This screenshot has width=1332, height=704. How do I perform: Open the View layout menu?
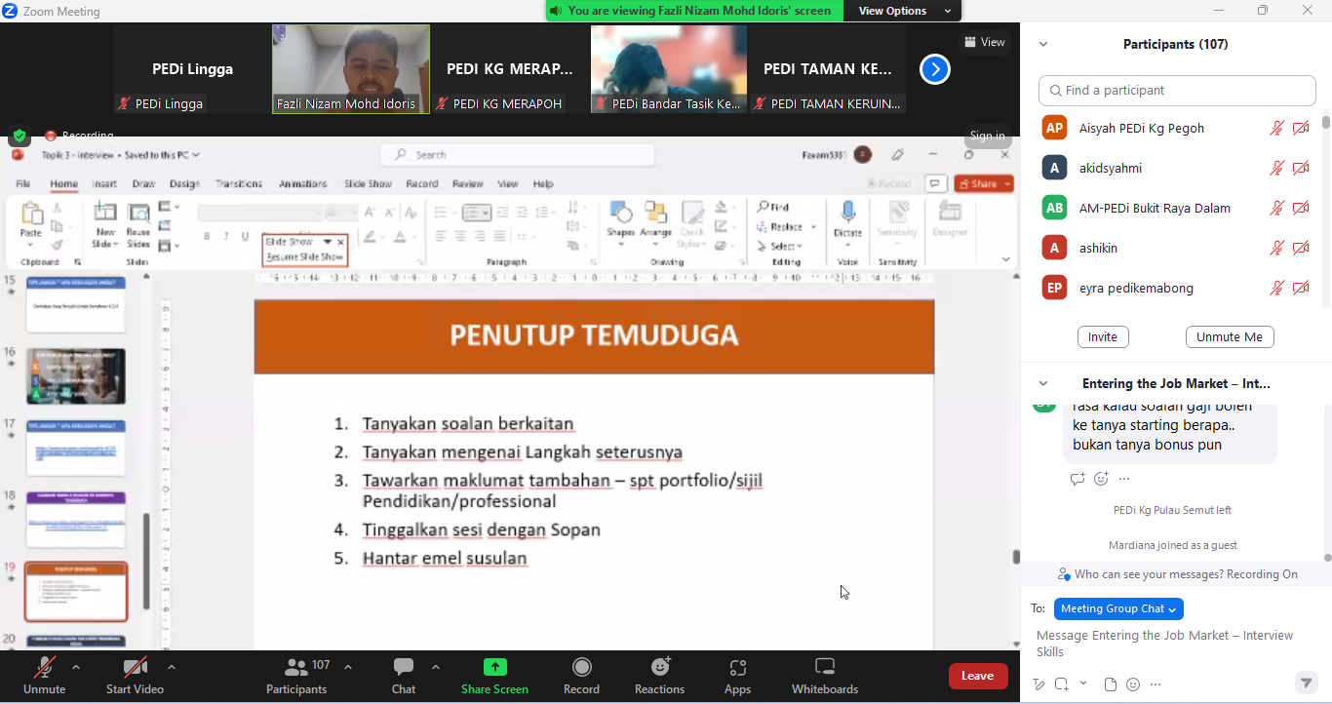pyautogui.click(x=984, y=42)
